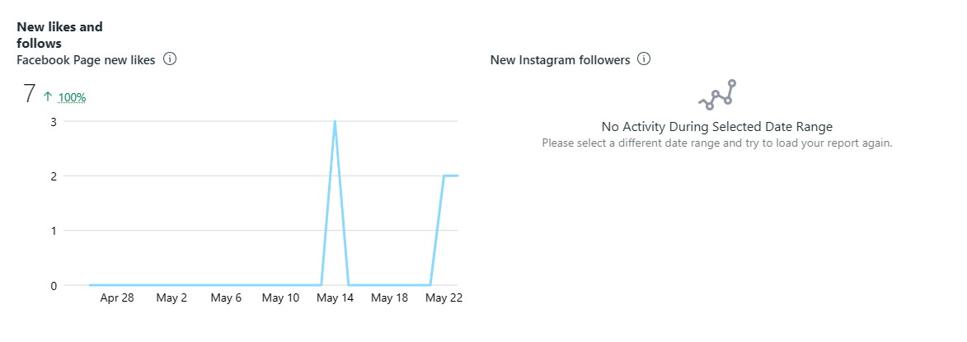Click the green up arrow trend icon
Image resolution: width=967 pixels, height=342 pixels.
48,96
